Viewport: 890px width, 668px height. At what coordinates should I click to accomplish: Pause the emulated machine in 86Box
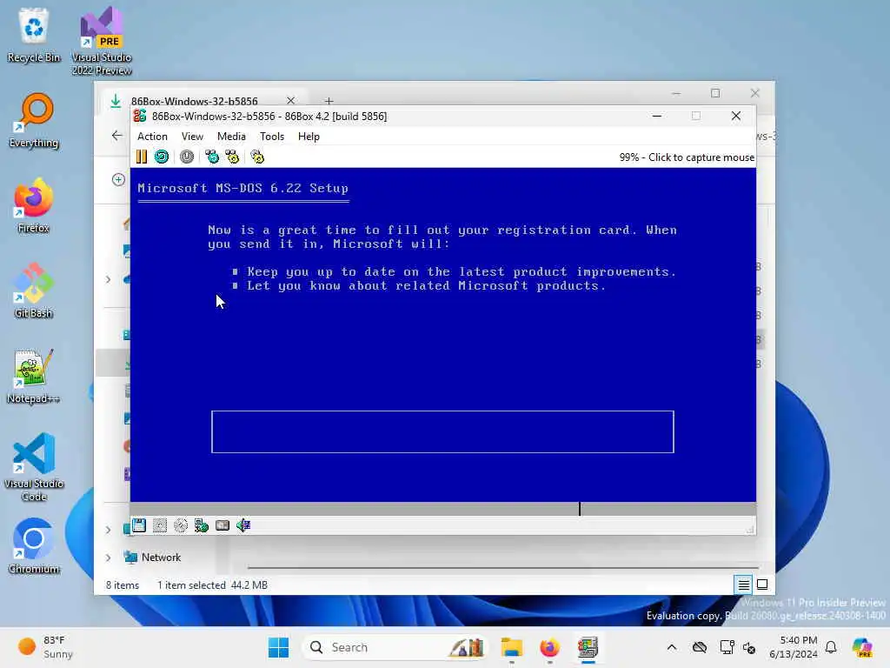[142, 157]
